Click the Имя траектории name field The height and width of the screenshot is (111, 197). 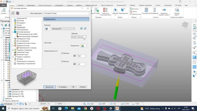[x=66, y=13]
